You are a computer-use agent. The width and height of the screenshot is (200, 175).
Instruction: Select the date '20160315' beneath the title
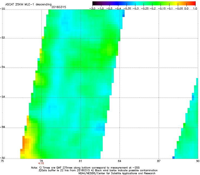click(x=59, y=7)
